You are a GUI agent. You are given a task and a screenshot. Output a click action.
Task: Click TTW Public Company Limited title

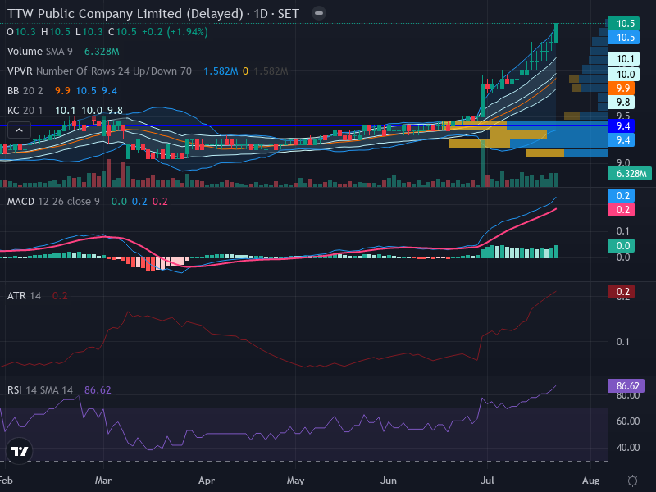click(153, 13)
